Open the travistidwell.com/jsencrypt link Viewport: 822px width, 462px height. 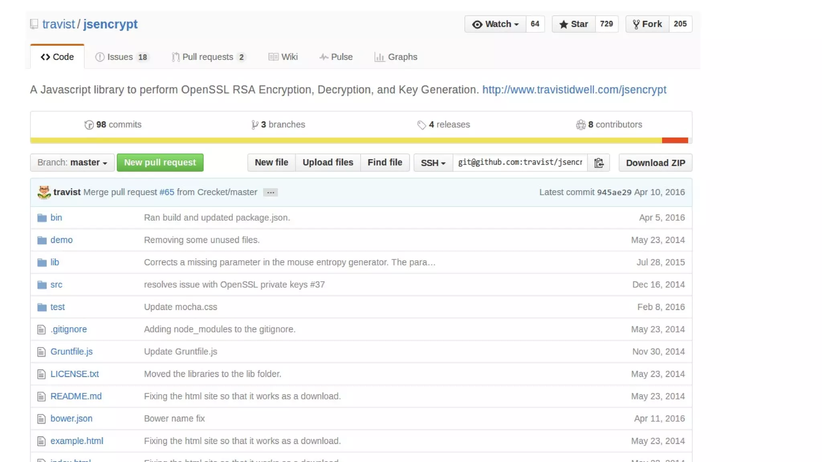(574, 90)
